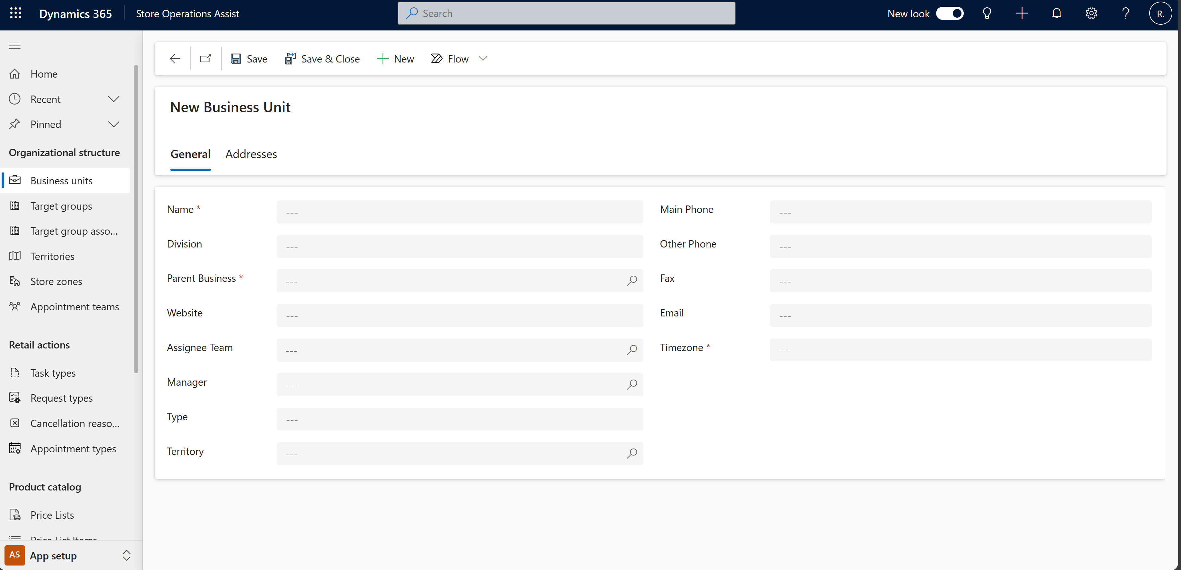Switch to the Addresses tab

coord(251,154)
